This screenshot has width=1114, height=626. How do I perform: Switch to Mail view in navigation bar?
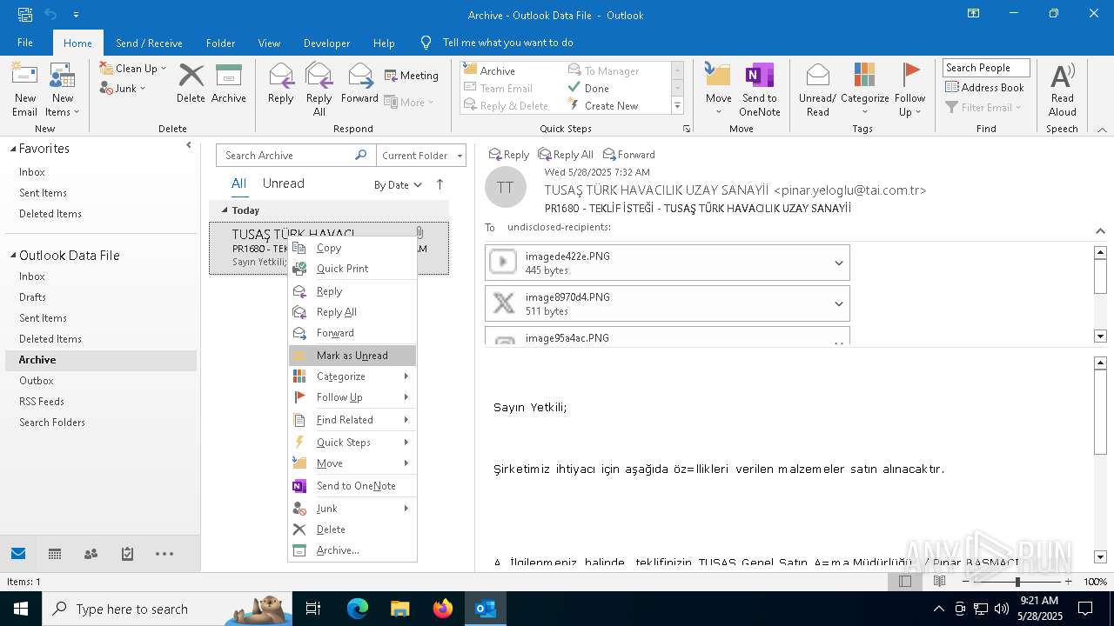[18, 554]
